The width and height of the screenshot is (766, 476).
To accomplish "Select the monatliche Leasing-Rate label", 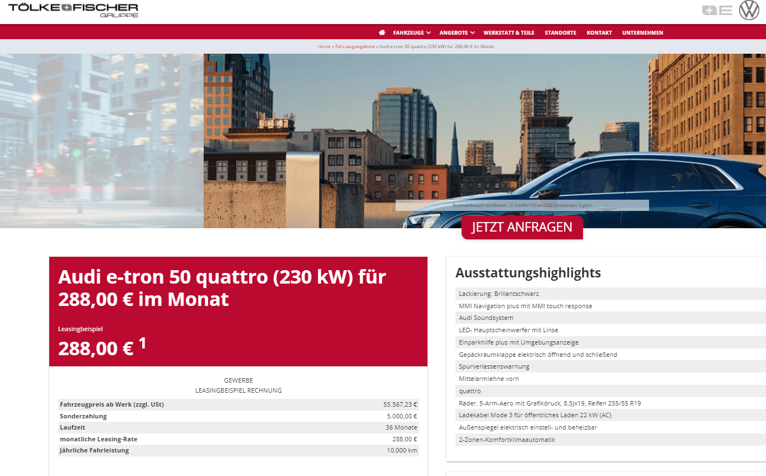I will [98, 439].
